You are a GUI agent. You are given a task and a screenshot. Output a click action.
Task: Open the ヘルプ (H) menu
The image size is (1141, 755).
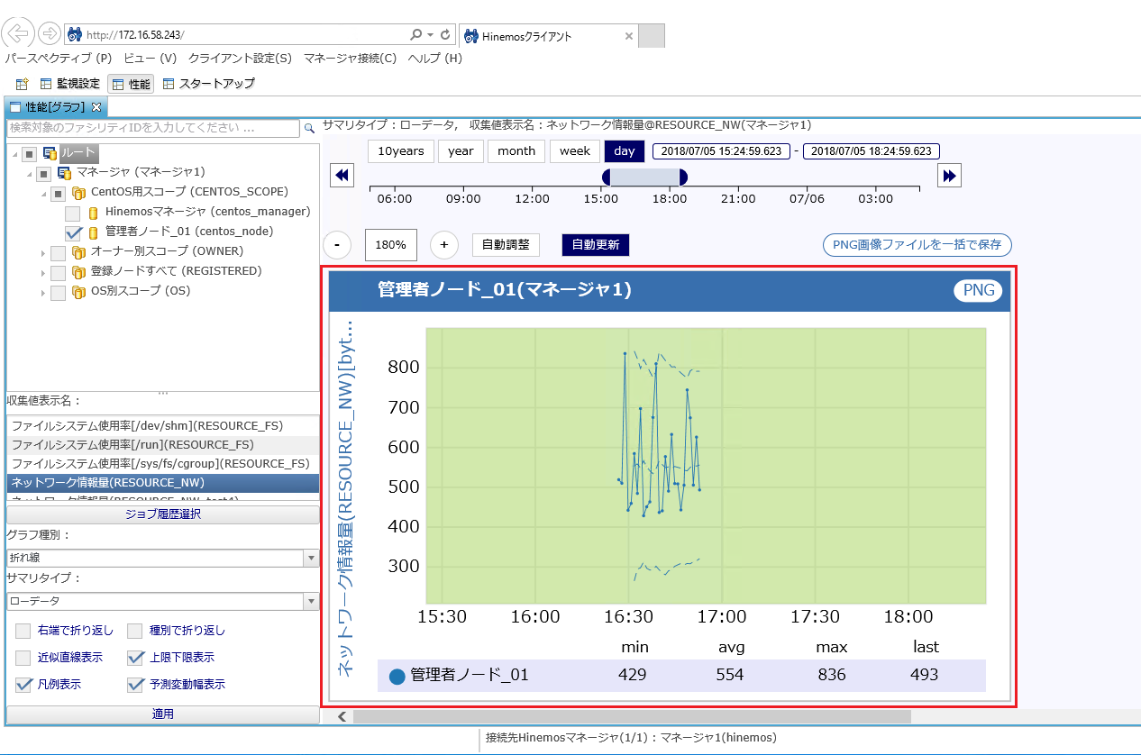click(x=434, y=59)
